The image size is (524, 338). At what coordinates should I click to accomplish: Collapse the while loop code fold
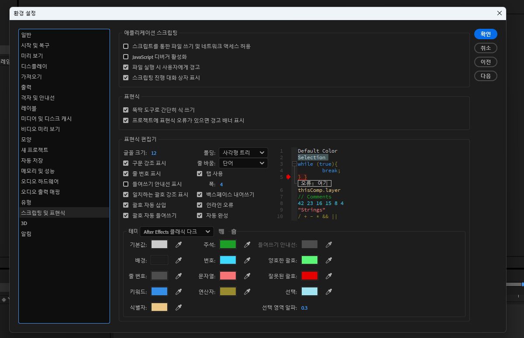tap(294, 164)
